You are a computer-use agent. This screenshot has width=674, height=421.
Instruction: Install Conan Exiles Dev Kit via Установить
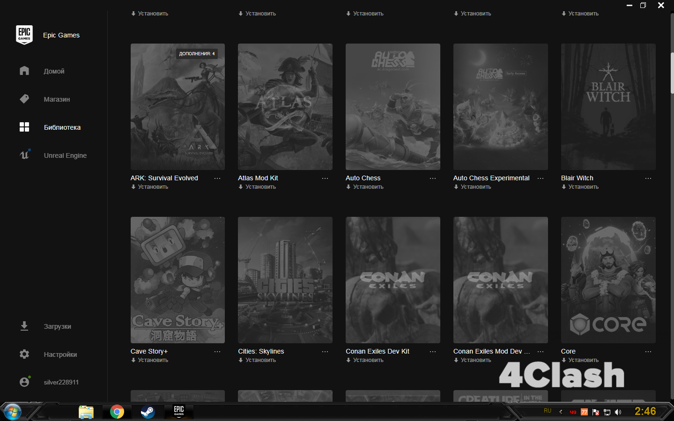(365, 360)
